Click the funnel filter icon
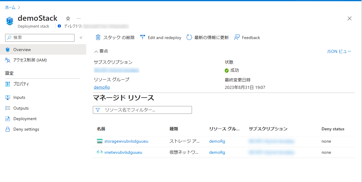 tap(98, 110)
